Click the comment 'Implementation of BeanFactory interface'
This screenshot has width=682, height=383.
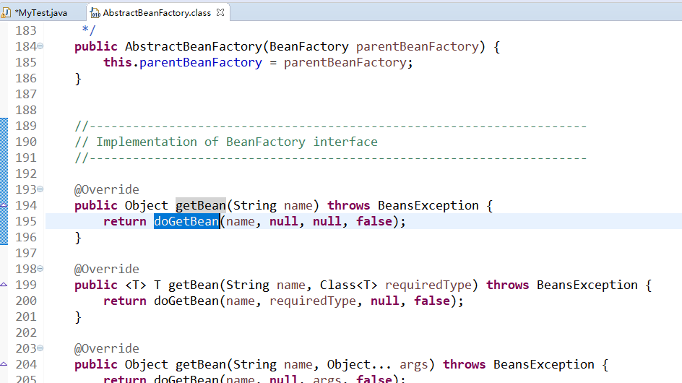click(226, 142)
